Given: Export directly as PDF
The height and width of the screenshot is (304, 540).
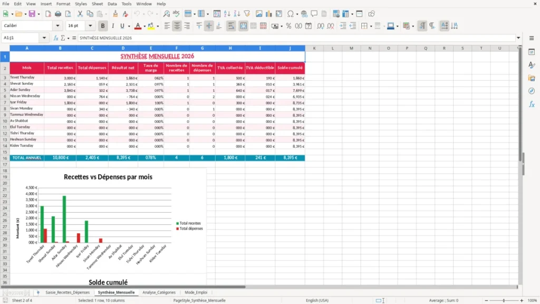Looking at the screenshot, I should [48, 14].
